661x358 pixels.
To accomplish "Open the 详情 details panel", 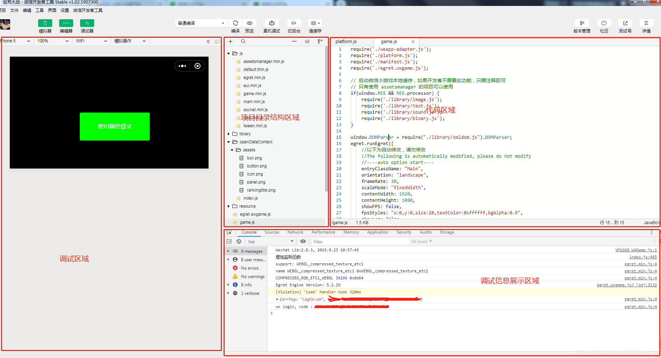I will [x=646, y=23].
